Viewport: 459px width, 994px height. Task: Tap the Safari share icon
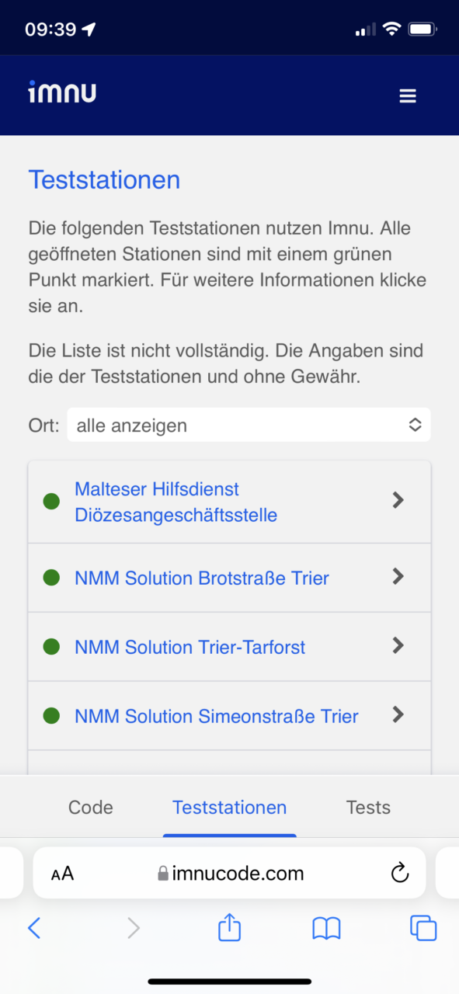tap(229, 927)
